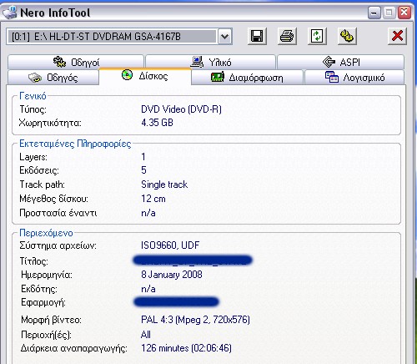
Task: Click the Προστασία έναντι label
Action: point(58,213)
